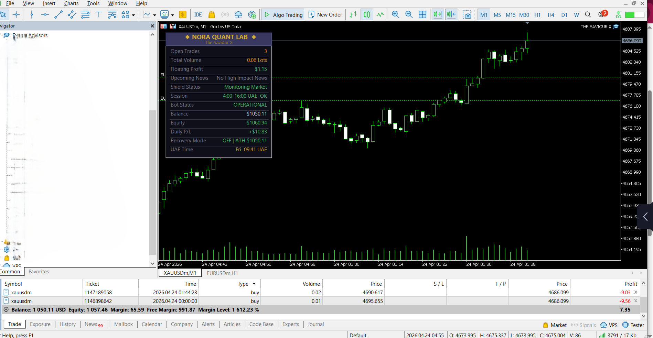Switch chart to line chart view

(x=380, y=14)
